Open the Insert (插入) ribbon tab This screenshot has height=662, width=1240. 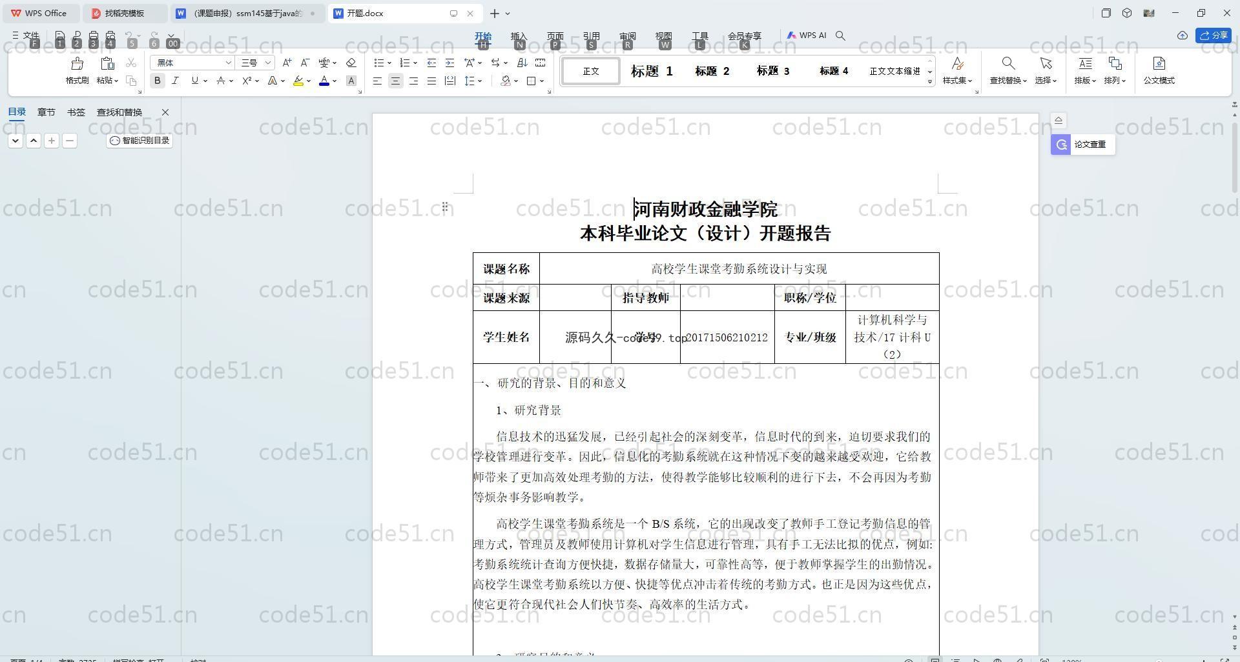pyautogui.click(x=519, y=36)
